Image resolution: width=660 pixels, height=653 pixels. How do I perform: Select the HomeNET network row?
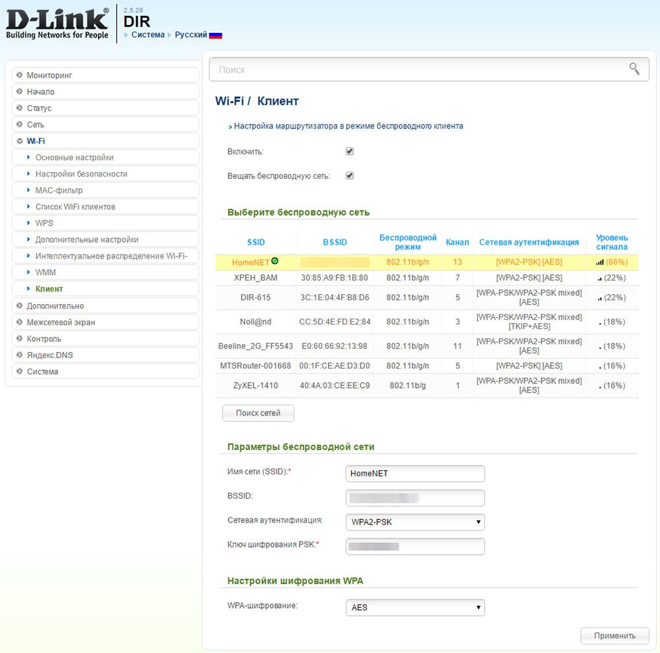(427, 262)
